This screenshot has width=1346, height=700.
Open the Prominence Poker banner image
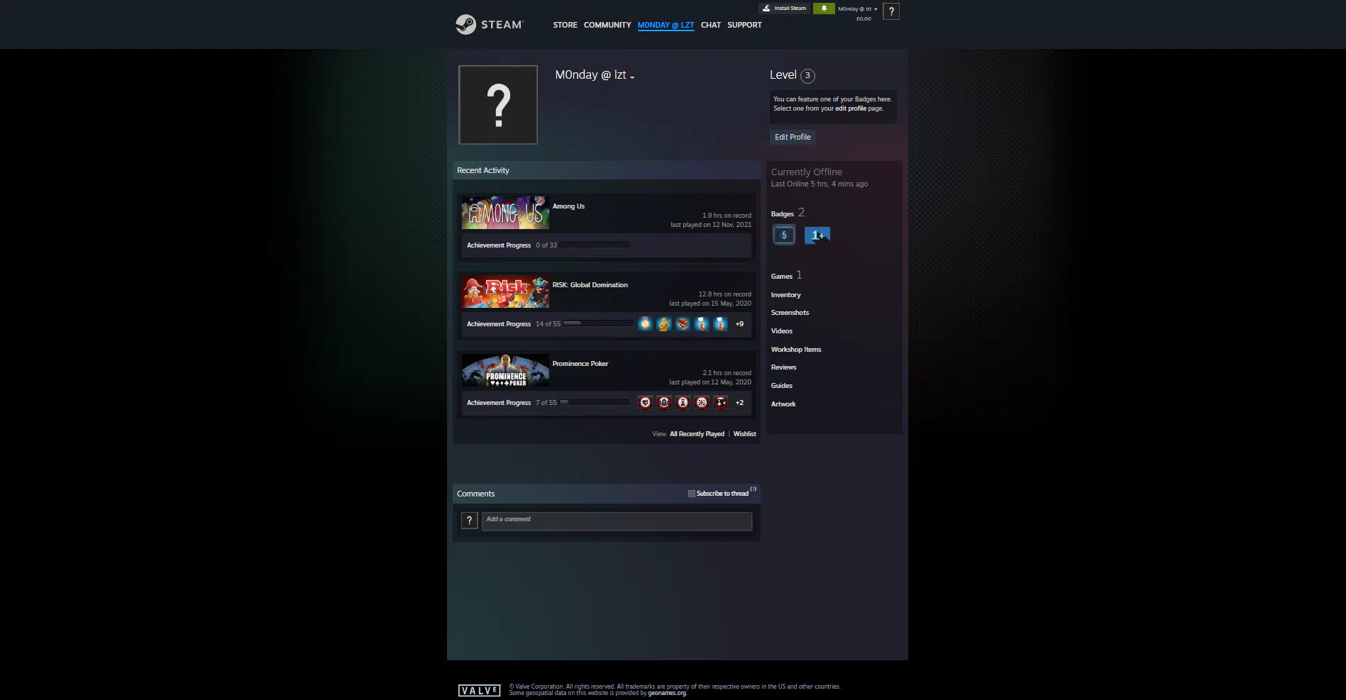(x=505, y=370)
